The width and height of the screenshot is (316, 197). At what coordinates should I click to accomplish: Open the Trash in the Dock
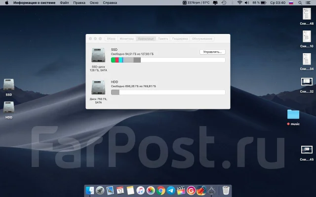[226, 191]
